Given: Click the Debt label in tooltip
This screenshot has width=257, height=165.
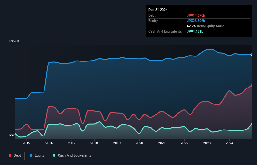Looking at the screenshot, I should pos(152,15).
